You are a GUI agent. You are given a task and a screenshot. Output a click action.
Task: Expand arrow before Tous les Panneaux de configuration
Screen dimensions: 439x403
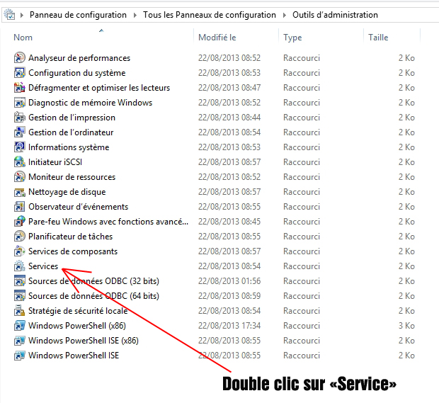[x=135, y=15]
